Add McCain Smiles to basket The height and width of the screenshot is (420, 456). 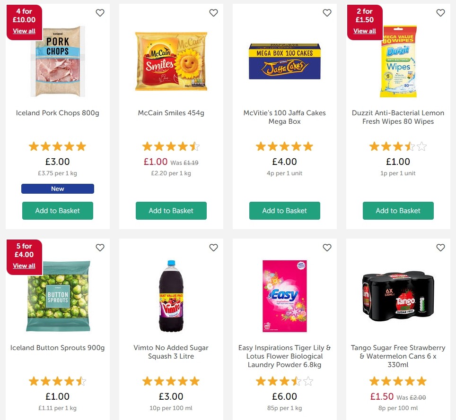click(x=171, y=211)
